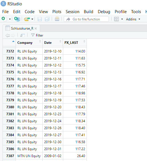This screenshot has width=147, height=161.
Task: Click the date cell 2019-12-23
Action: 53,114
